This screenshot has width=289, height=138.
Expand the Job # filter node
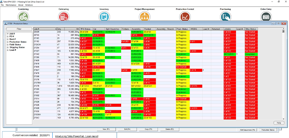pos(7,34)
